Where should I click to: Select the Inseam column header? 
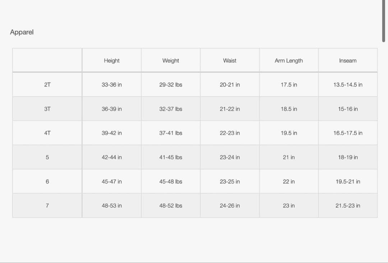[x=348, y=61]
